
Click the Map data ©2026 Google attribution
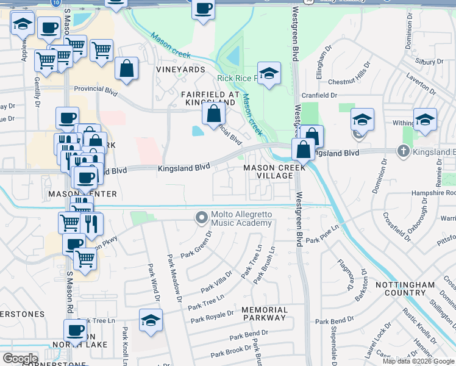point(418,362)
